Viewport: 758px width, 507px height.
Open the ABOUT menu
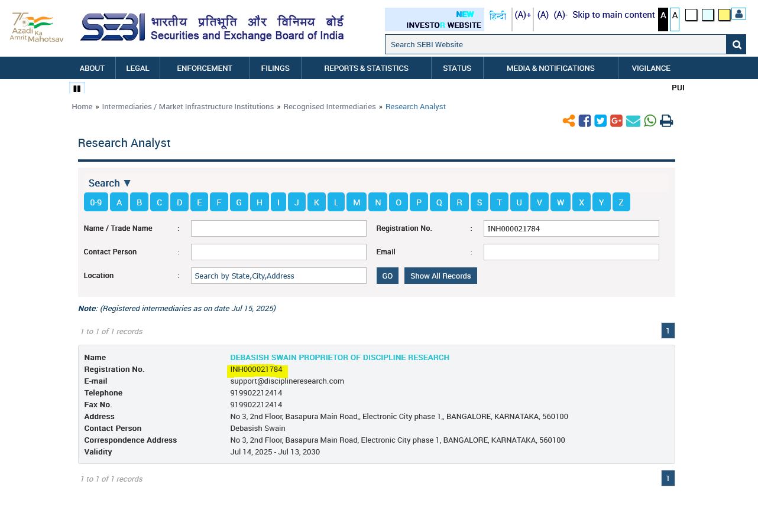[x=92, y=68]
